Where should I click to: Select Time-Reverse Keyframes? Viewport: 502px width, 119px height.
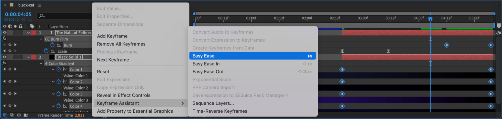click(x=220, y=111)
